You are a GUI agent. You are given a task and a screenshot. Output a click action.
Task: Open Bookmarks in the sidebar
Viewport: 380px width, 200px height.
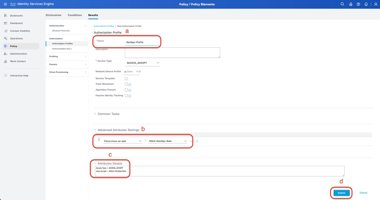click(x=16, y=16)
